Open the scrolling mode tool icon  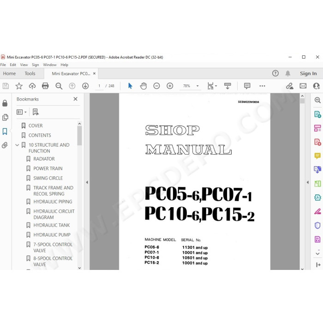coord(227,86)
